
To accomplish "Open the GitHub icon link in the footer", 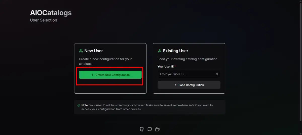I will click(142, 129).
